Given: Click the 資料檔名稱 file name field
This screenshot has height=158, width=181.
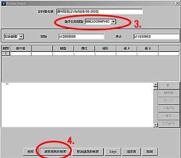Looking at the screenshot, I should click(100, 12).
